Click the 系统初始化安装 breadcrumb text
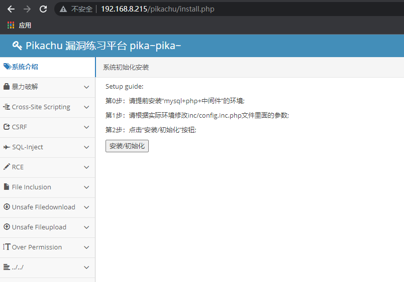404x282 pixels. pyautogui.click(x=126, y=67)
